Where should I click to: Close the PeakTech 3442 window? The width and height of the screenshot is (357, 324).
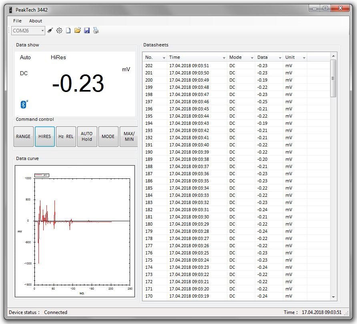[x=340, y=8]
